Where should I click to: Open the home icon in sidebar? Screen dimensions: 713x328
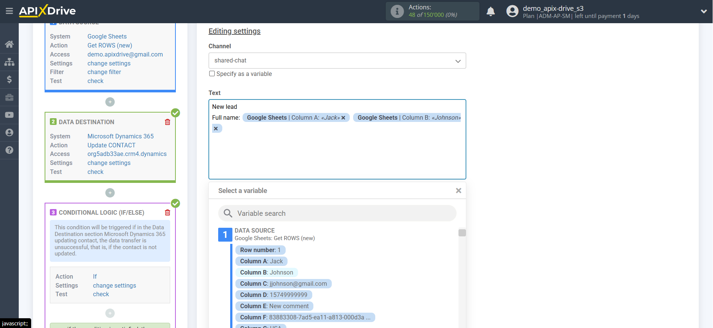(9, 44)
